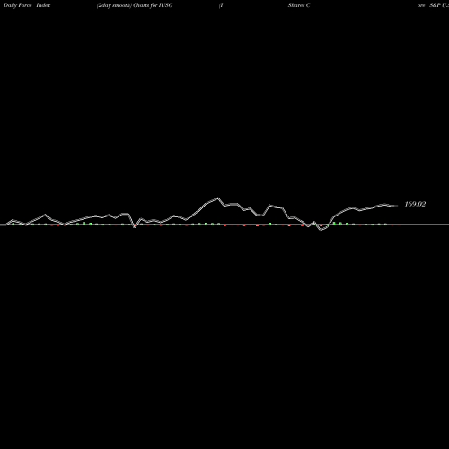The width and height of the screenshot is (449, 449).
Task: Click the 'Daily Force Index' title text
Action: coord(27,5)
